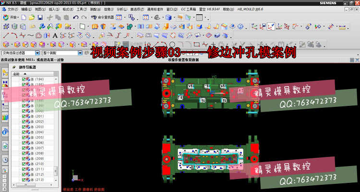The image size is (360, 192).
Task: Open the 视图(V) menu
Action: coord(40,10)
